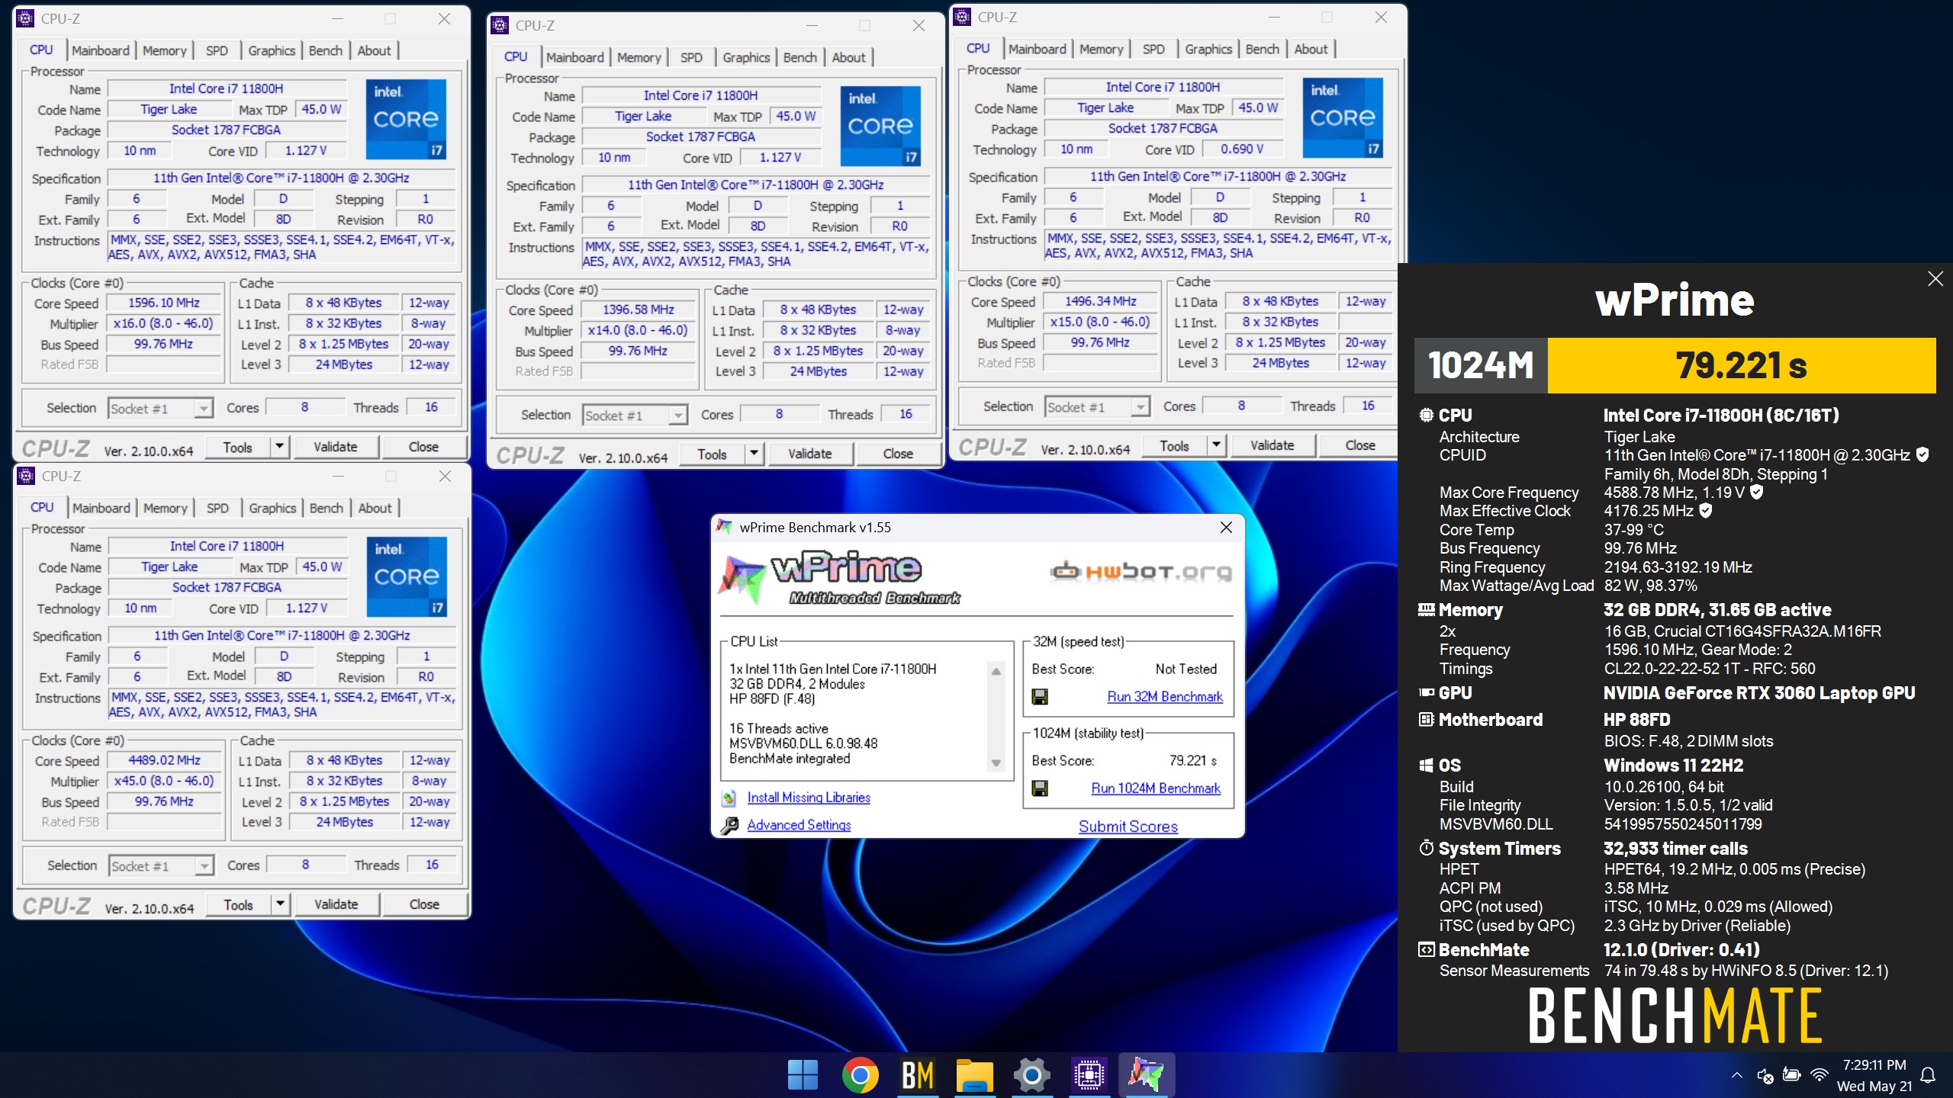1953x1098 pixels.
Task: Open the battery status tray icon
Action: pos(1791,1075)
